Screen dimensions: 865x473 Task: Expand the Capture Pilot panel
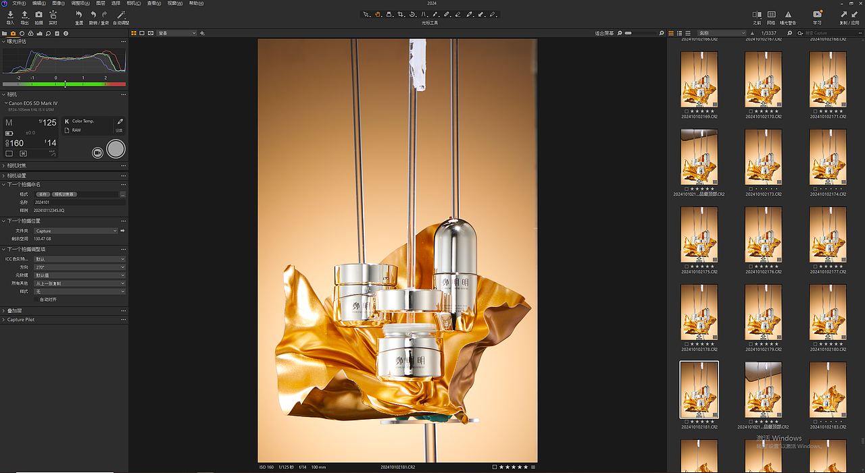tap(3, 320)
